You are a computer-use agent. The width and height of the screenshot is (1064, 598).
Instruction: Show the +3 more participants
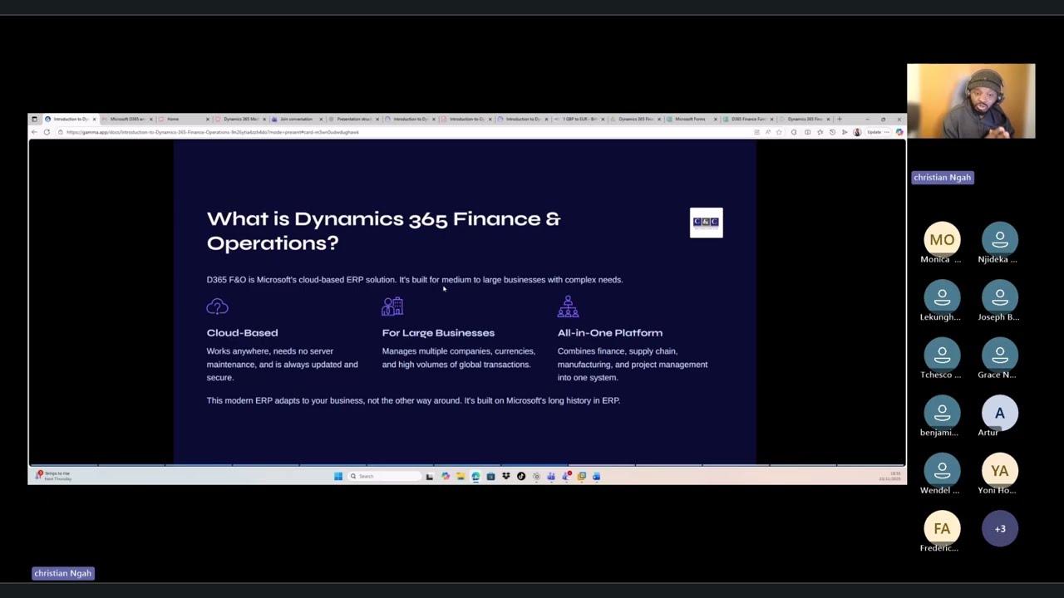(x=1000, y=528)
